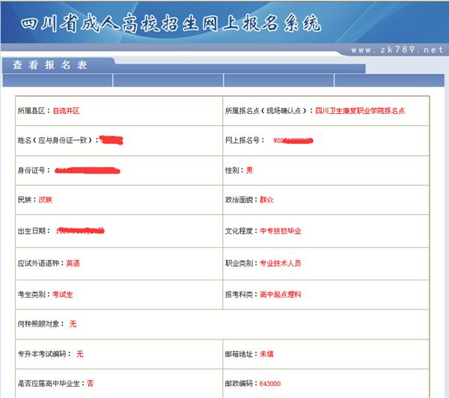Select the registration site 四川卫生康复职业学院报名点

point(360,111)
